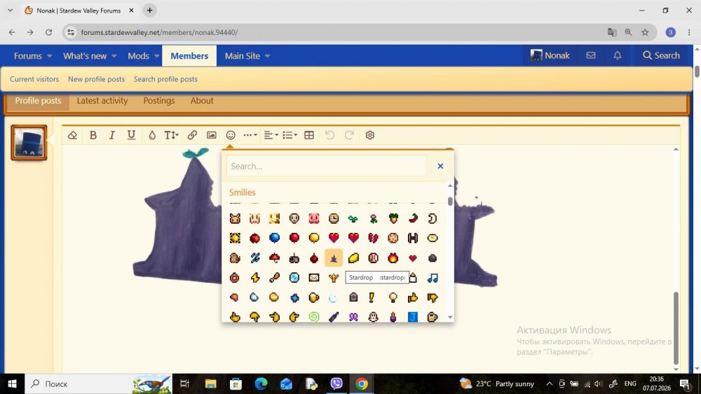Viewport: 701px width, 394px height.
Task: Expand the text alignment dropdown
Action: coord(271,135)
